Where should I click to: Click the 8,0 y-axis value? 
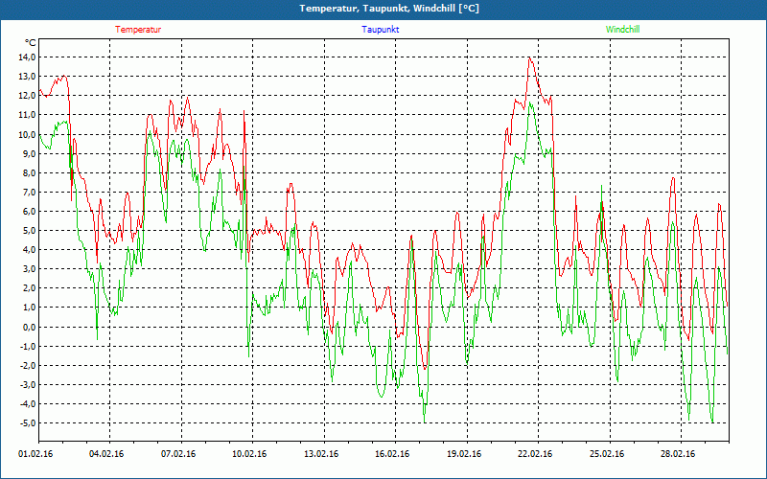29,173
